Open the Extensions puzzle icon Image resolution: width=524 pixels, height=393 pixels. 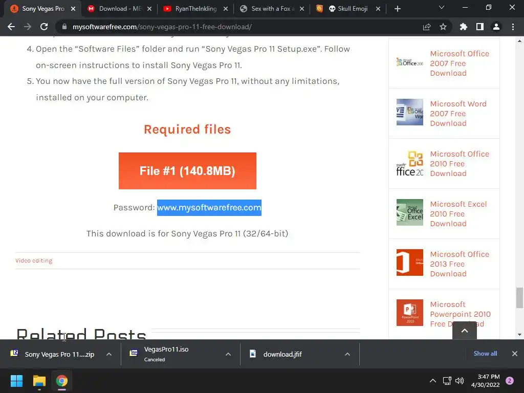coord(463,27)
